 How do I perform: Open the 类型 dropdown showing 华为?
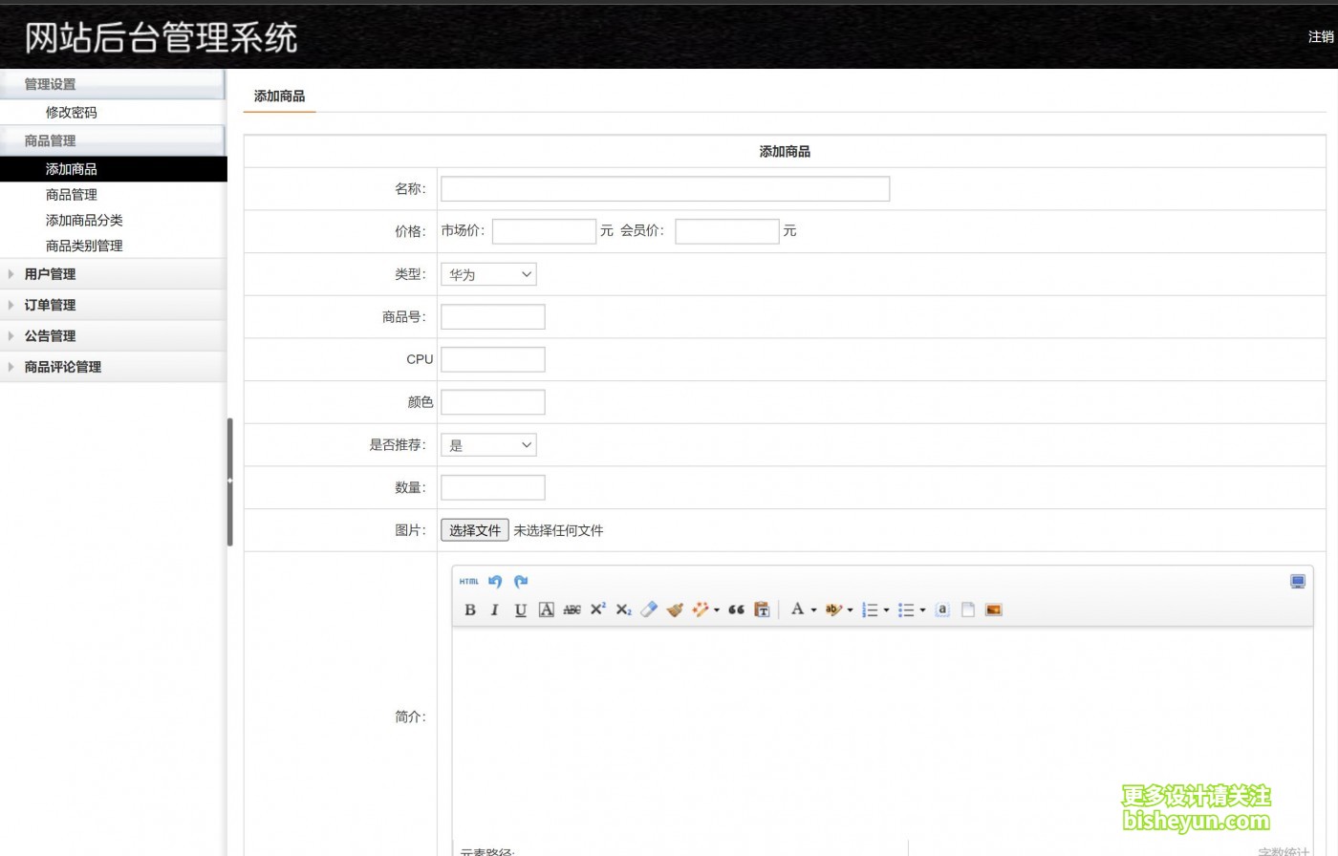488,274
